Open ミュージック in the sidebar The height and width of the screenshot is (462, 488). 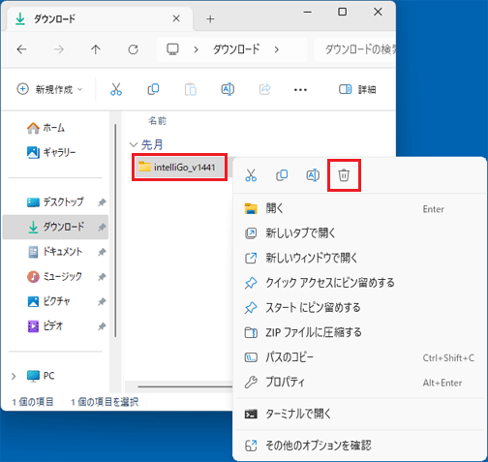[x=54, y=277]
